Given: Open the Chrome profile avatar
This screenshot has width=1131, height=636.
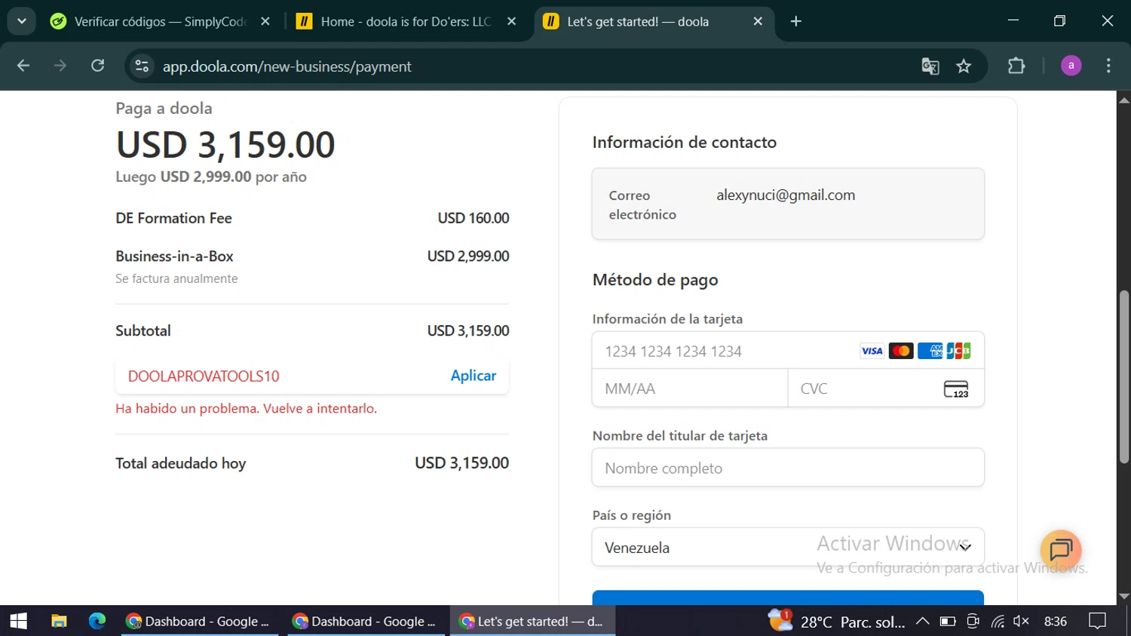Looking at the screenshot, I should click(x=1071, y=66).
